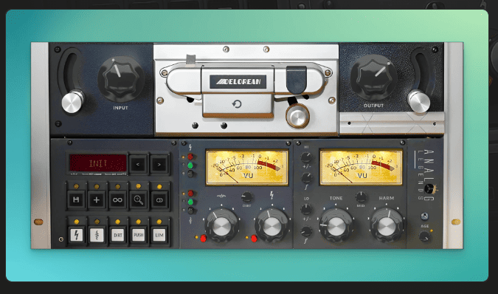Click the large HARM knob
The height and width of the screenshot is (294, 498).
[387, 225]
